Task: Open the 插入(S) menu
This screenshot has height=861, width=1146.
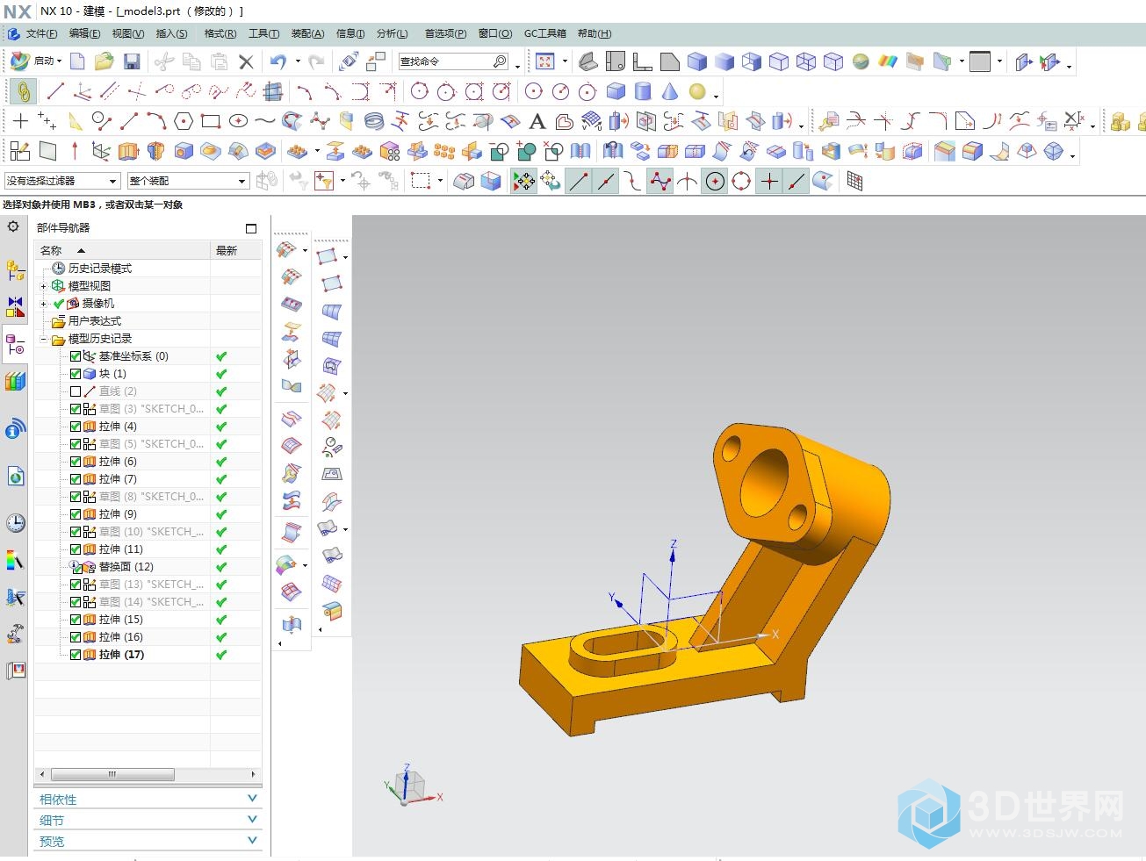Action: click(171, 33)
